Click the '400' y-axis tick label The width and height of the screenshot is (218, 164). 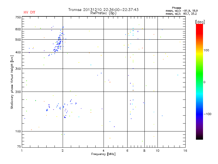click(18, 52)
